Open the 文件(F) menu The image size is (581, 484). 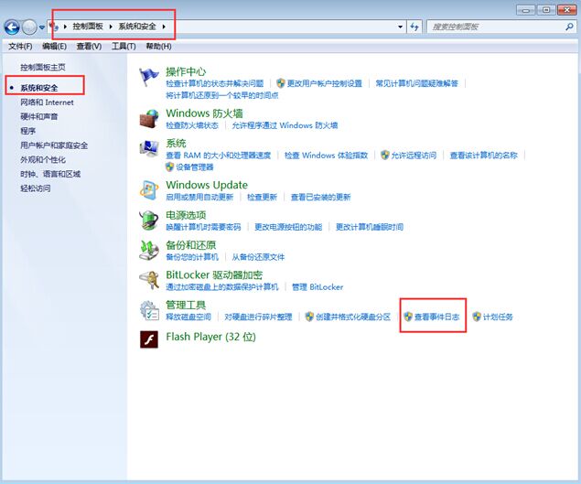(x=20, y=47)
